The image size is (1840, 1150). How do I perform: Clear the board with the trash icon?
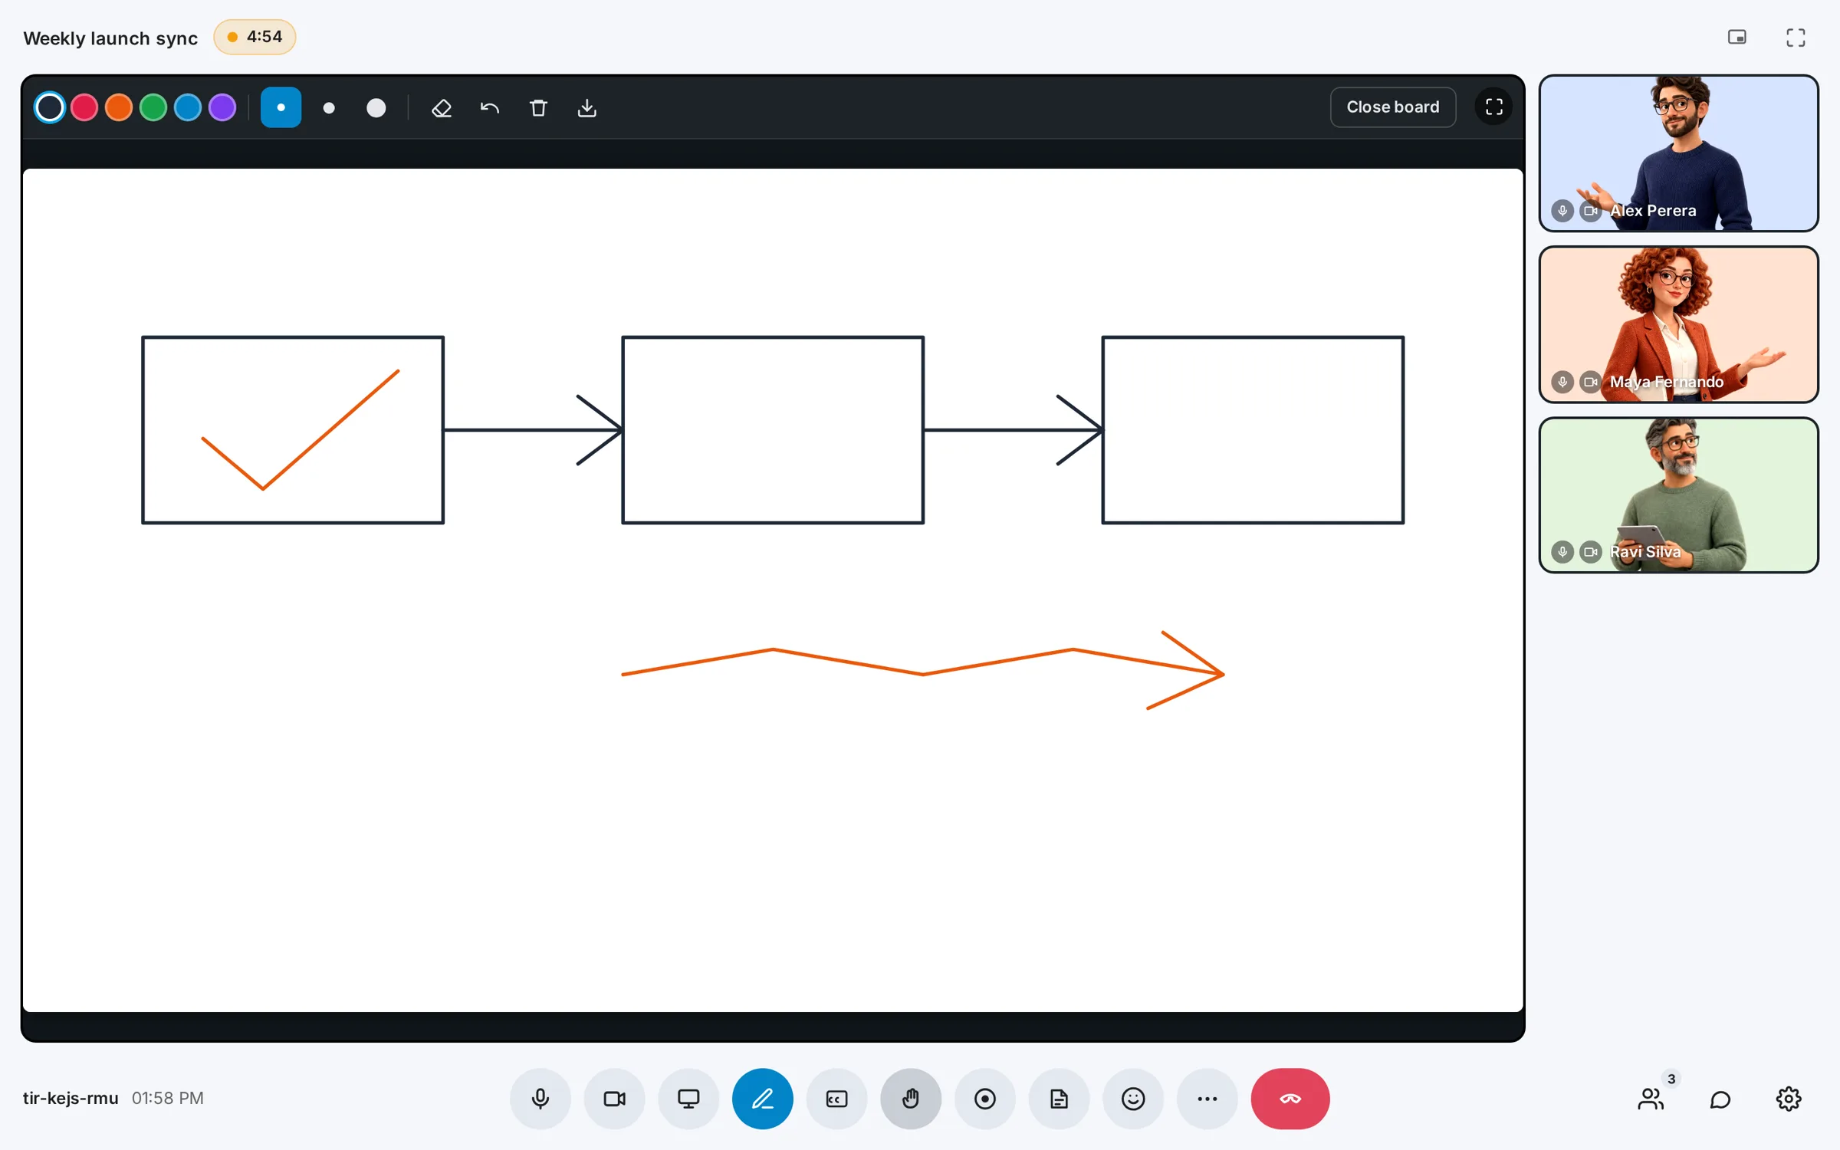click(538, 108)
